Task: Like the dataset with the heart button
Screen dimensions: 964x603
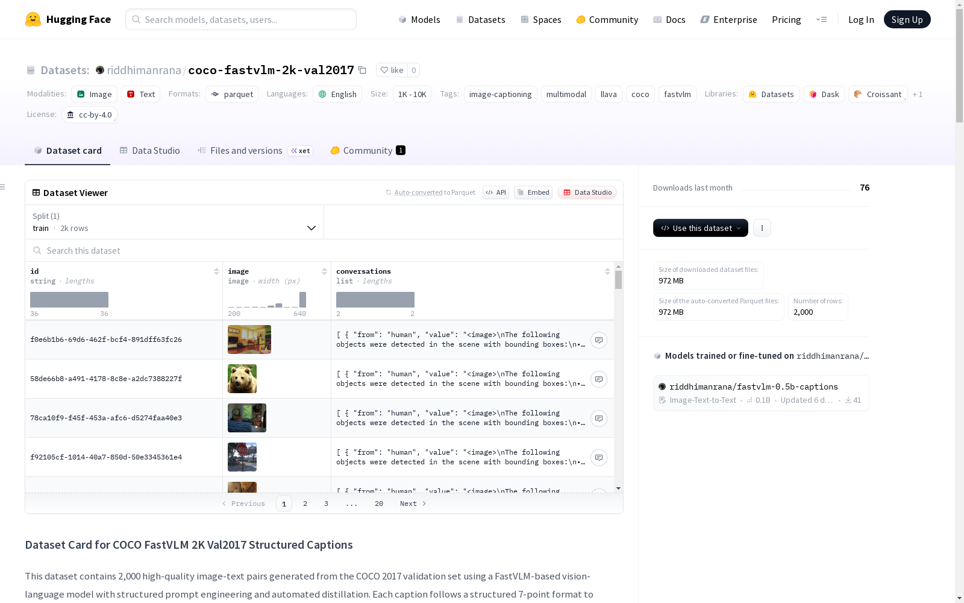Action: [392, 70]
